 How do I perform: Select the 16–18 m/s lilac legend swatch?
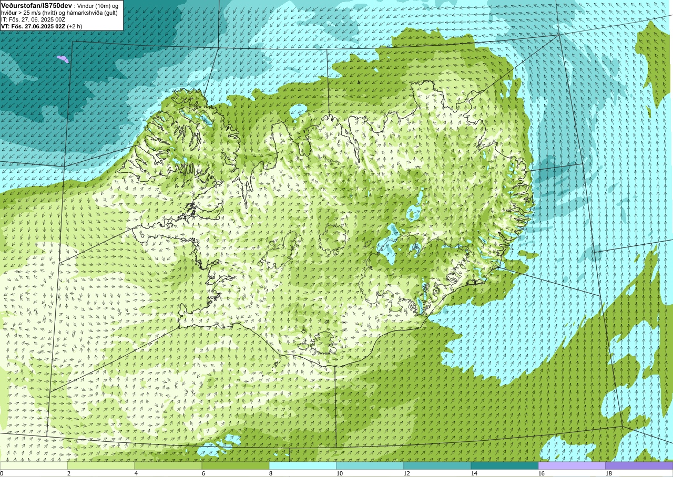(572, 465)
